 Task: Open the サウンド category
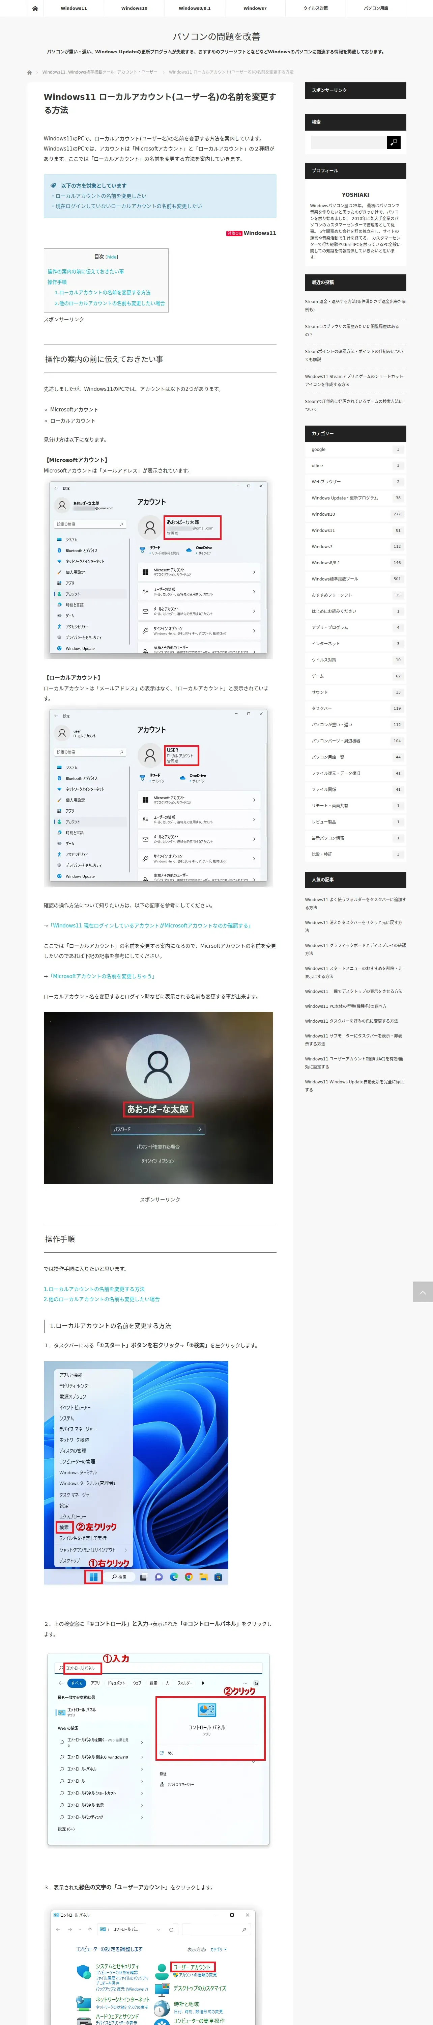355,692
